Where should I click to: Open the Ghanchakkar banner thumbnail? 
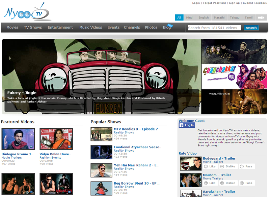[x=234, y=76]
